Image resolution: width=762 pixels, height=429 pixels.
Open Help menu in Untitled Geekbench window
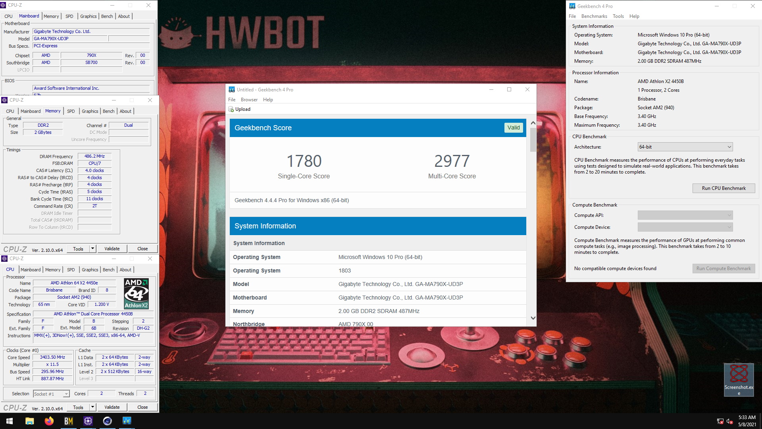268,100
